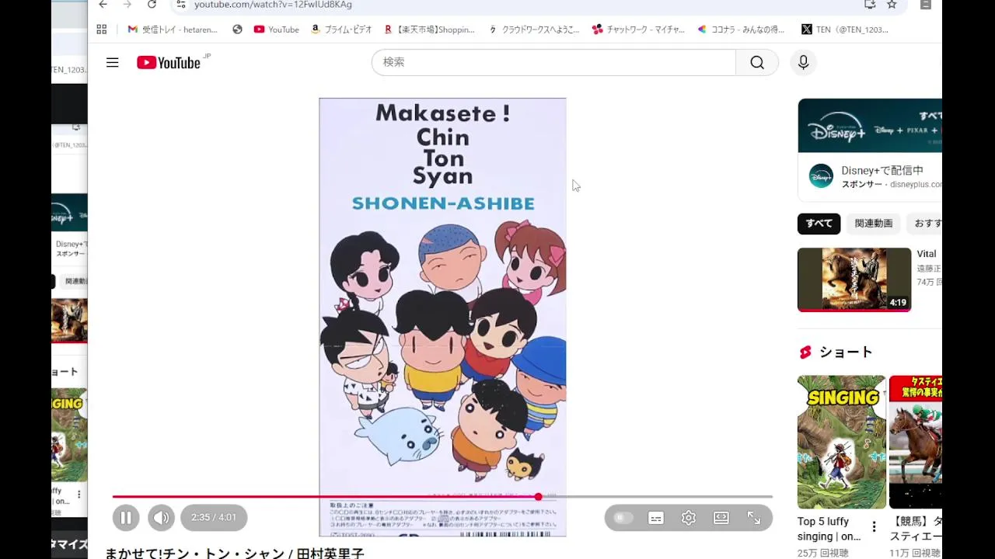
Task: Toggle the autoplay switch
Action: (623, 518)
